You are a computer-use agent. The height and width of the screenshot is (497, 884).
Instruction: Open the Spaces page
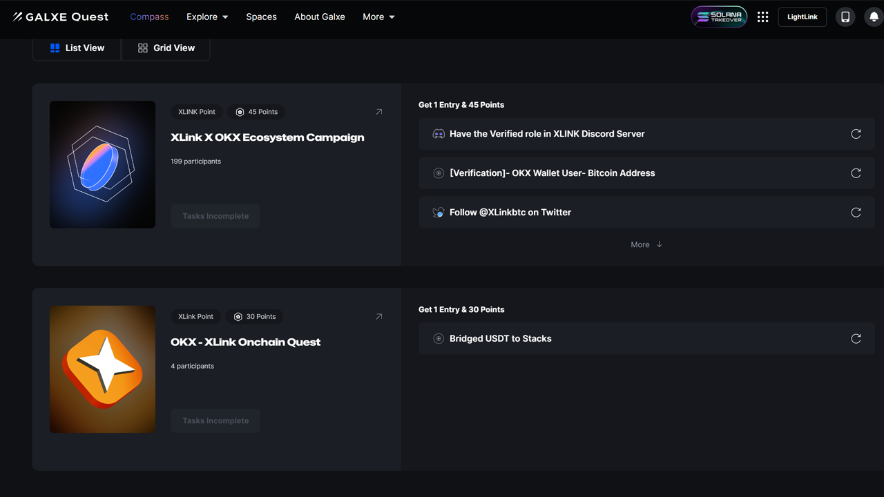click(x=261, y=17)
